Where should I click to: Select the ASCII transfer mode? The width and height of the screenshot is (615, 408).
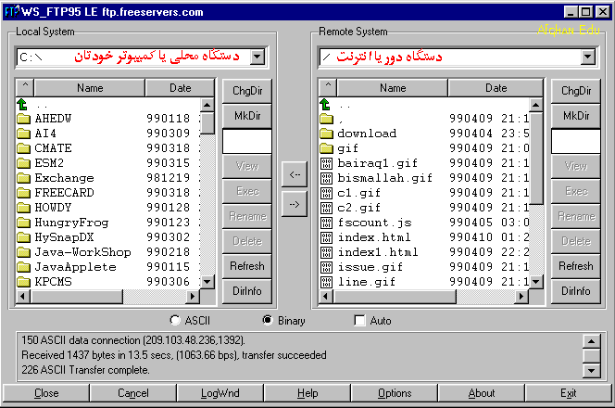tap(175, 321)
